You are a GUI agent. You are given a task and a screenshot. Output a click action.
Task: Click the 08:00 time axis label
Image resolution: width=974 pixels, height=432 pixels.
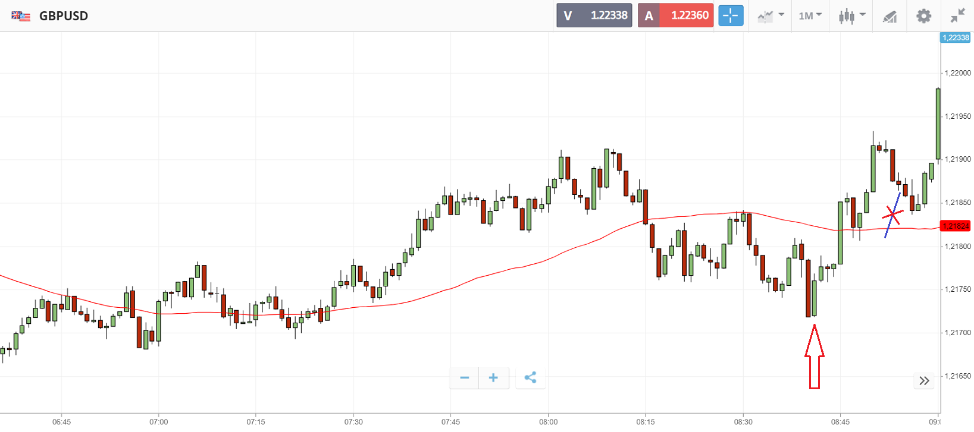[548, 422]
